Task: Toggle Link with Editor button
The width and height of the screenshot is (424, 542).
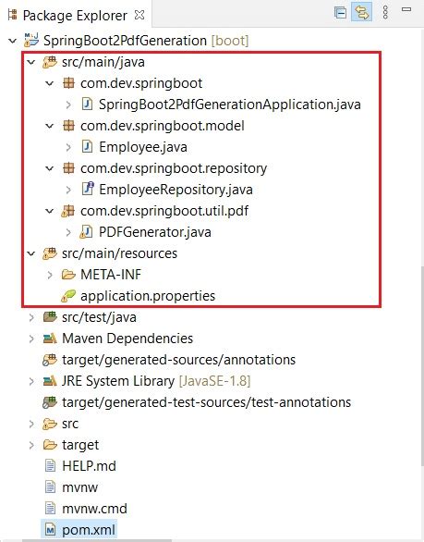Action: (361, 13)
